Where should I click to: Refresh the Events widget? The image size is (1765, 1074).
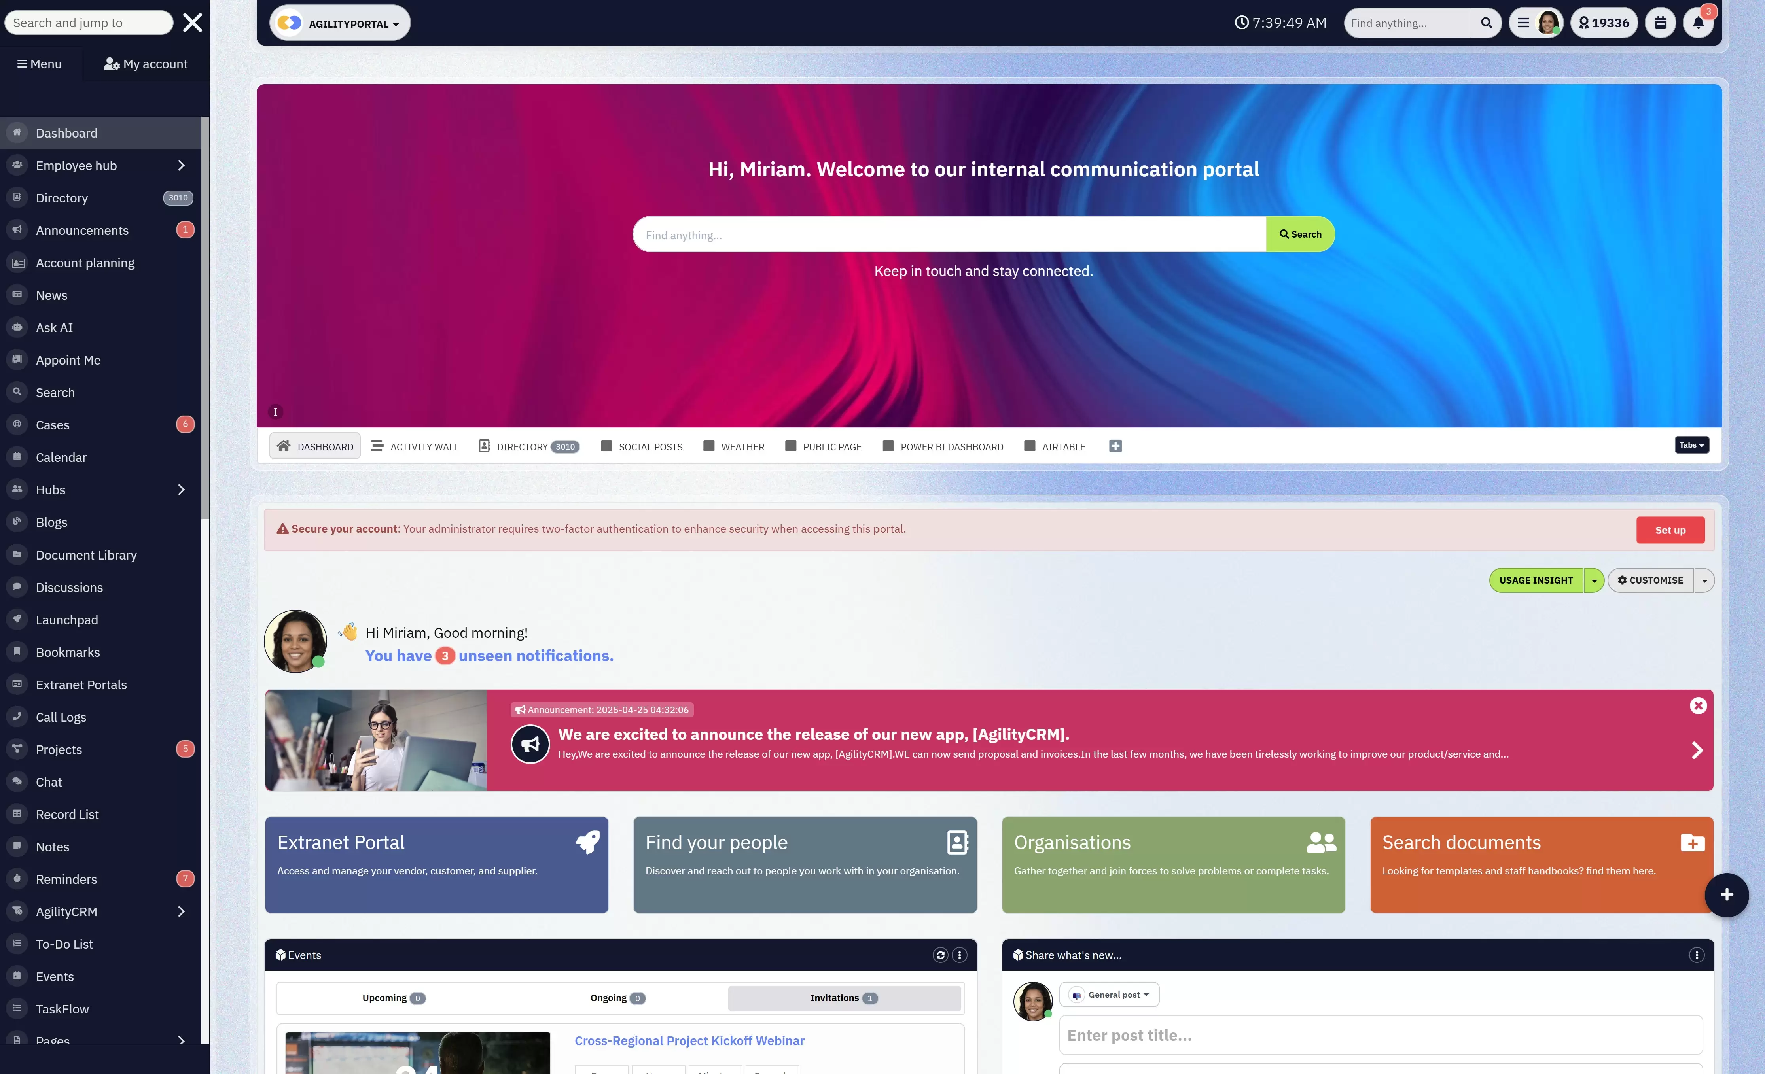point(940,955)
